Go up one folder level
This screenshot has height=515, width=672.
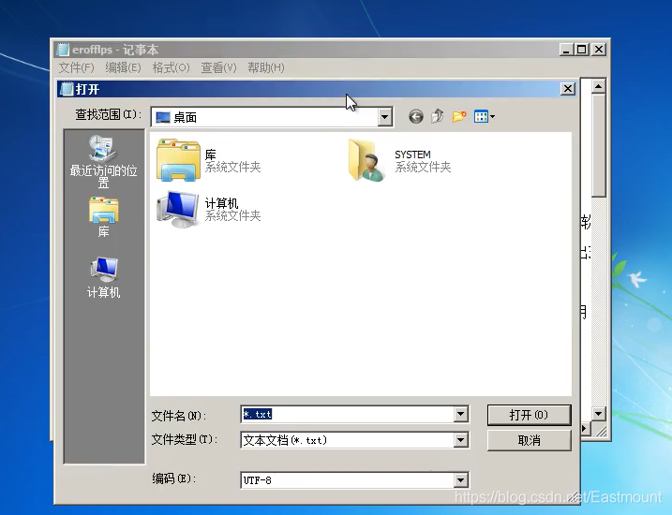pos(438,116)
